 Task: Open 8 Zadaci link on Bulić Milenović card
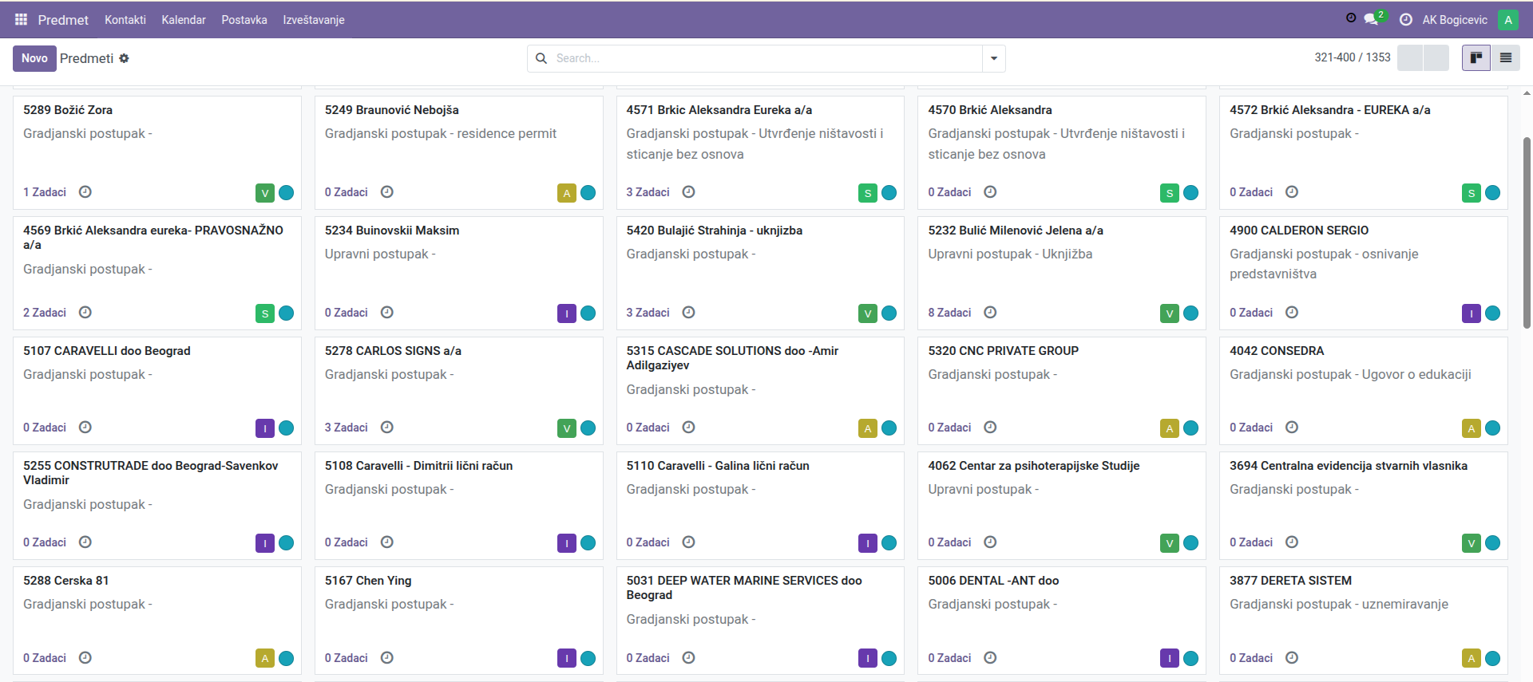tap(949, 313)
